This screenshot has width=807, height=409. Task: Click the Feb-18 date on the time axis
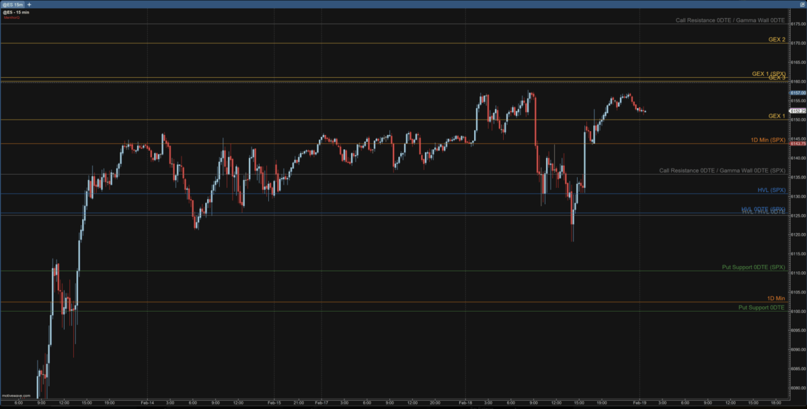(x=465, y=403)
